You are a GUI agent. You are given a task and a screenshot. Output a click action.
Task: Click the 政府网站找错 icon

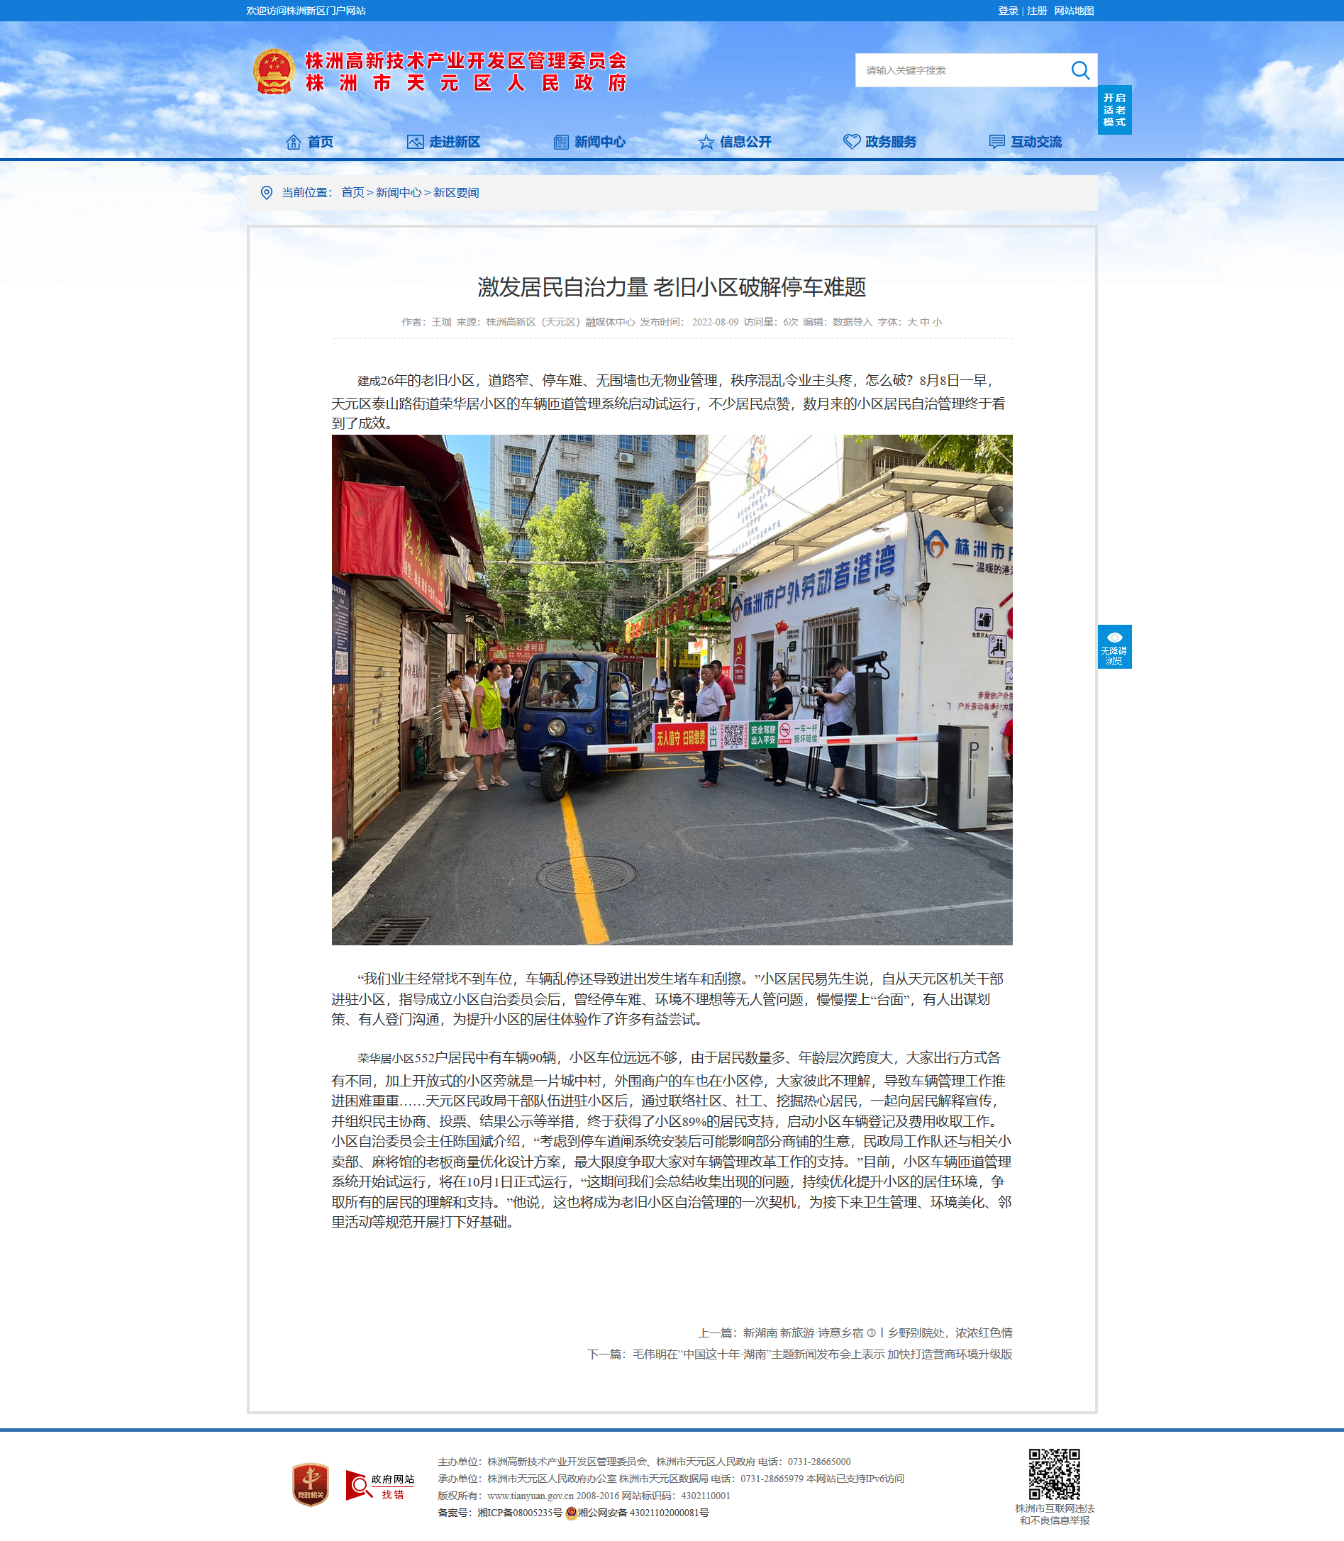(x=379, y=1485)
